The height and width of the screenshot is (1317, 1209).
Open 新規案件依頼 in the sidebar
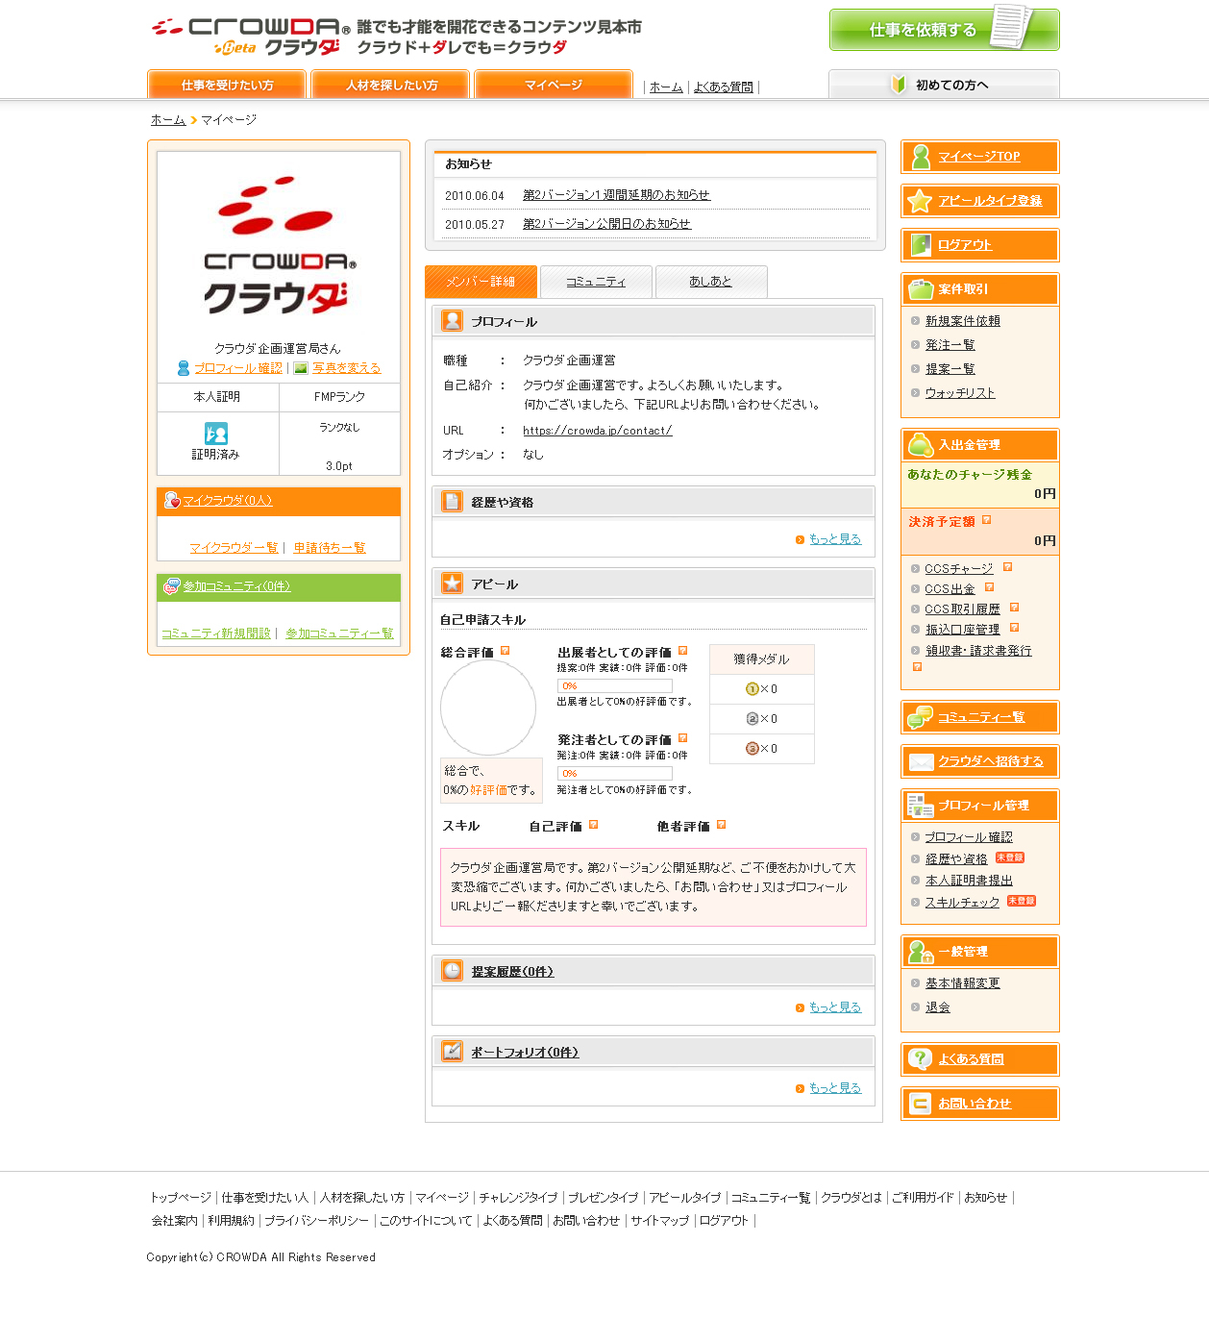click(x=963, y=321)
